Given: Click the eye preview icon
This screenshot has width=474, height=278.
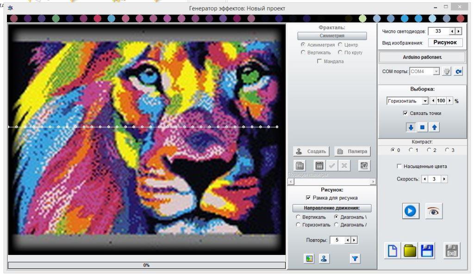Looking at the screenshot, I should point(433,211).
